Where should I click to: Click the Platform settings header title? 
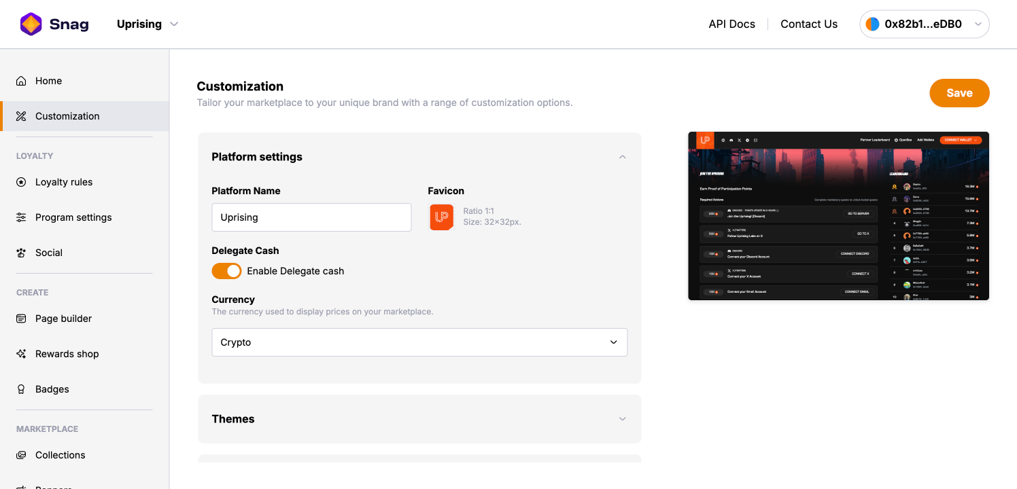257,157
